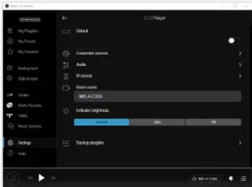This screenshot has height=187, width=252.
Task: Click the Customize sources icon
Action: 66,54
